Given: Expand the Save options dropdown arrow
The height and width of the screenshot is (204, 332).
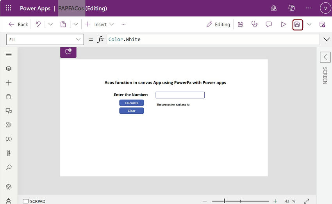Looking at the screenshot, I should coord(309,24).
